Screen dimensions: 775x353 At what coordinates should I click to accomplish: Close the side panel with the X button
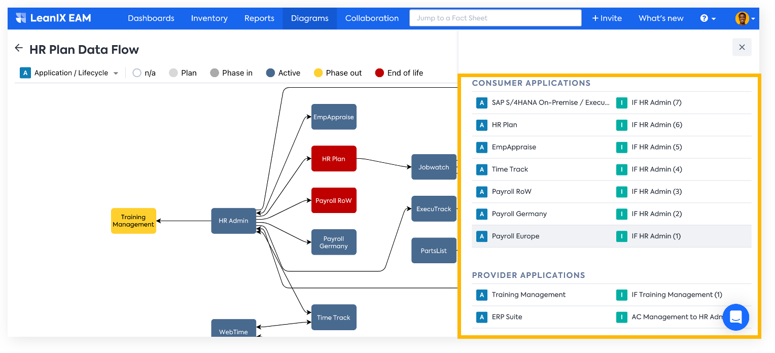click(x=742, y=47)
